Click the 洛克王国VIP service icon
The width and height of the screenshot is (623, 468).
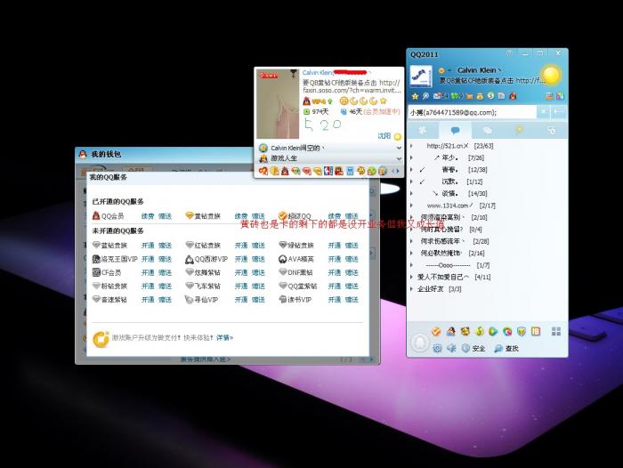pos(96,259)
